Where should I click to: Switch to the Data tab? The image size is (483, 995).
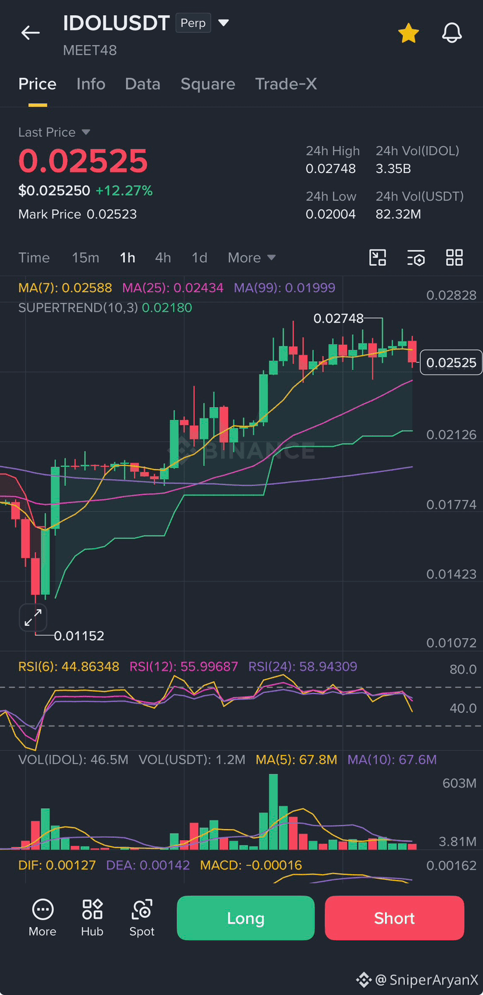(x=142, y=84)
